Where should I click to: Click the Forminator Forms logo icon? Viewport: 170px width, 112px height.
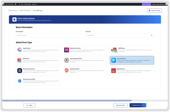point(20,71)
